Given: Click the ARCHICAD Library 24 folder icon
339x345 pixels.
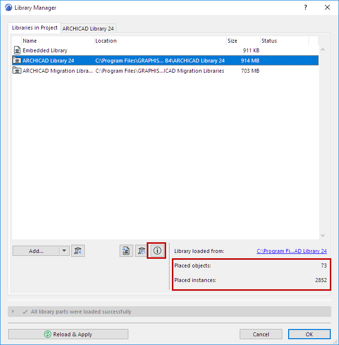Looking at the screenshot, I should [x=17, y=60].
